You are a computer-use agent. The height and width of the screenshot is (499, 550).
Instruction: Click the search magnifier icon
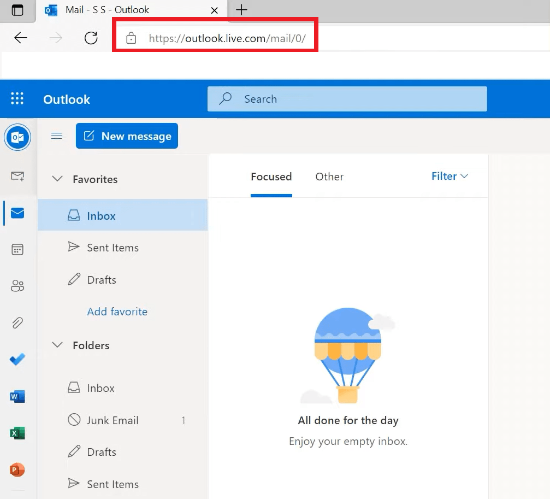225,98
